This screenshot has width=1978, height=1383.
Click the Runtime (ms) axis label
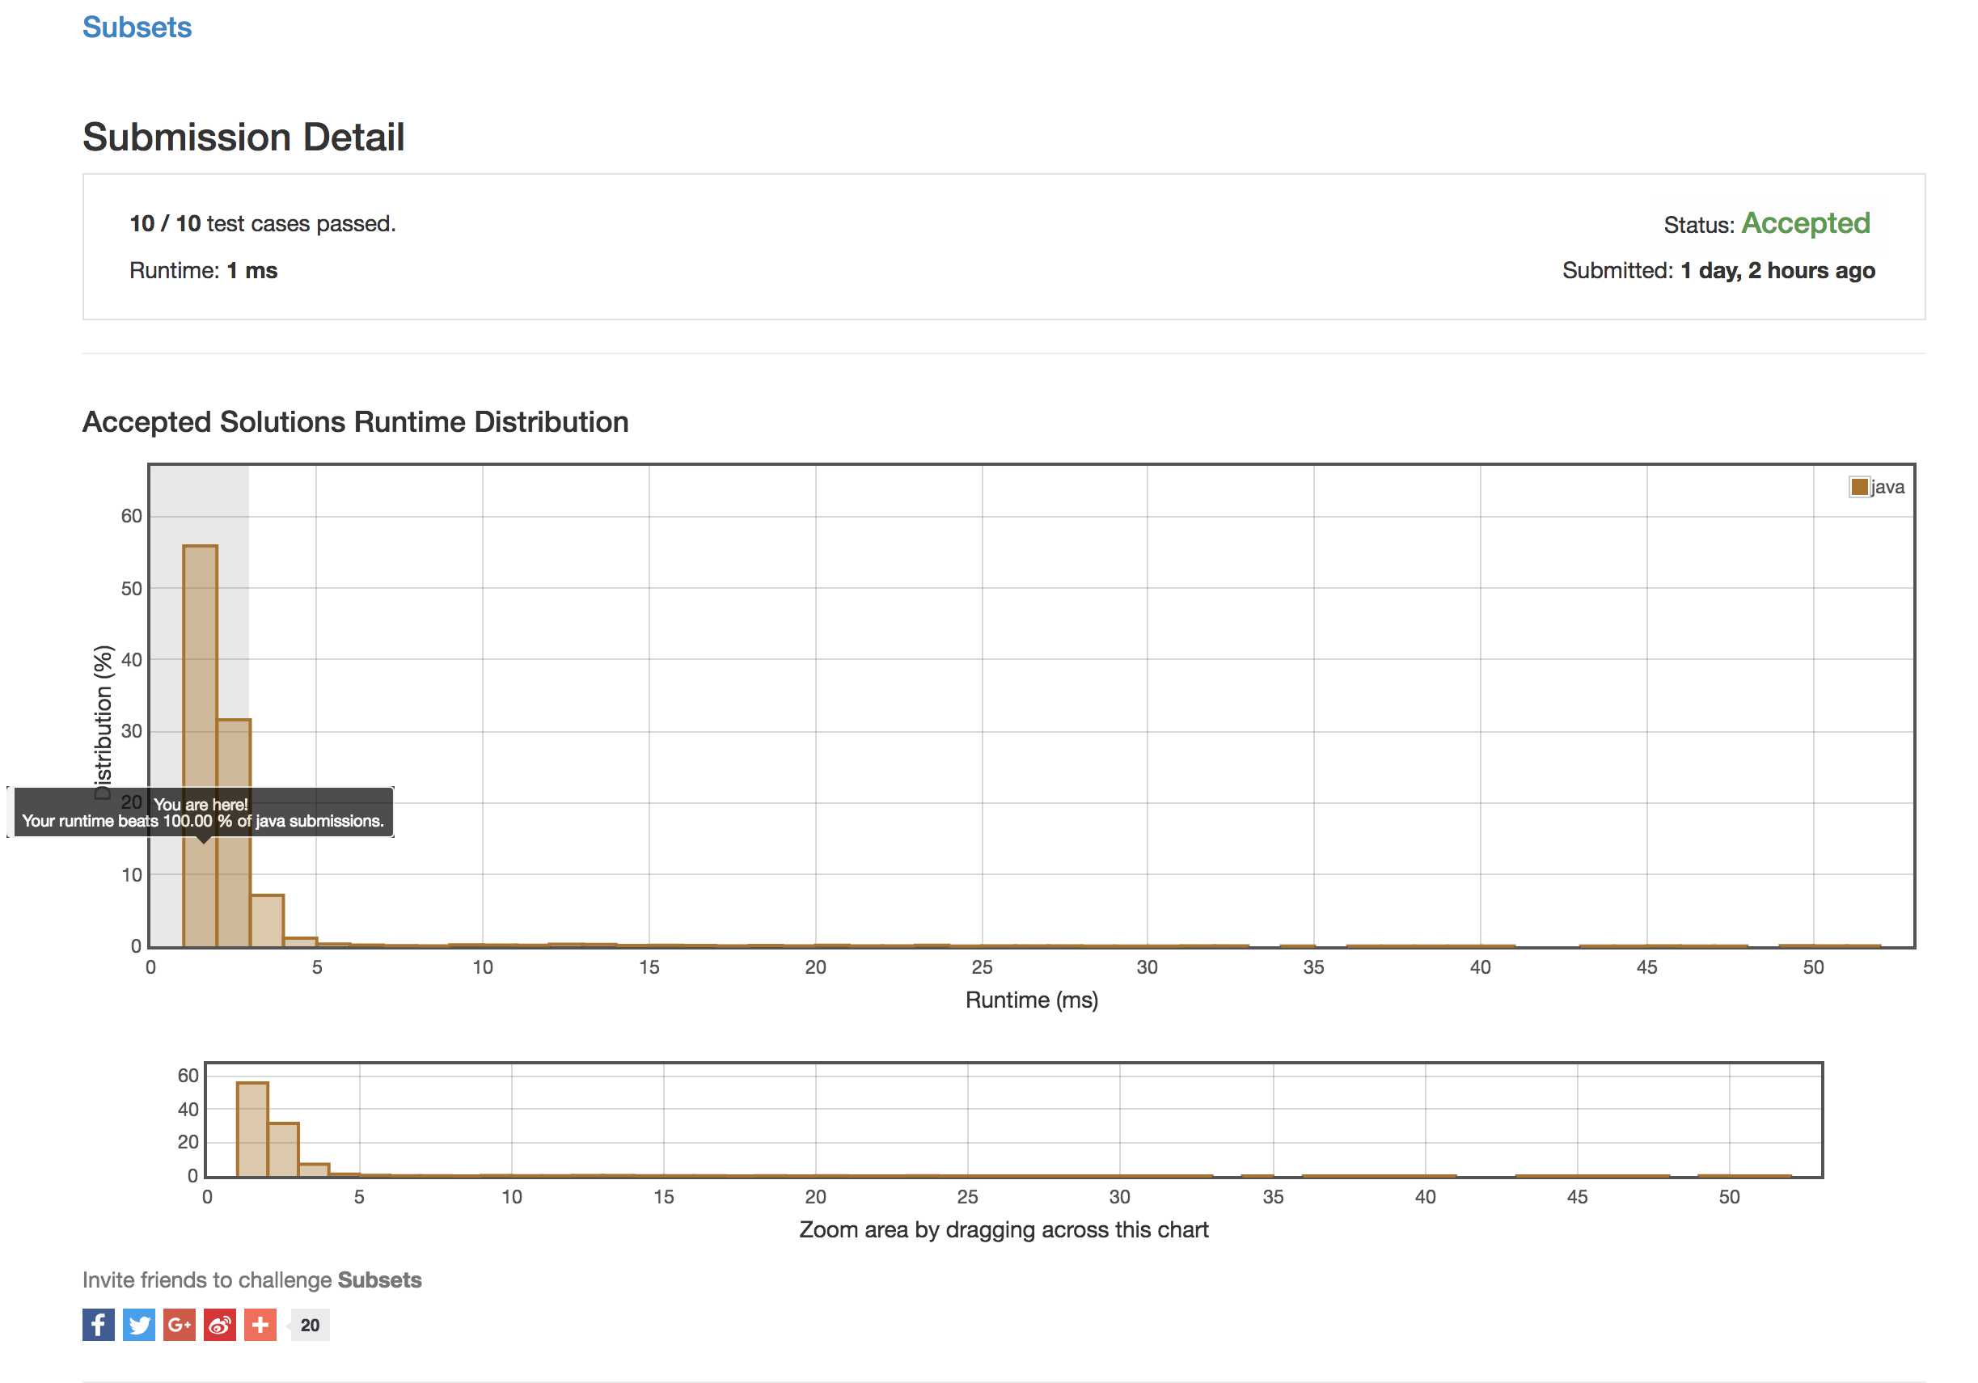(x=1031, y=1000)
